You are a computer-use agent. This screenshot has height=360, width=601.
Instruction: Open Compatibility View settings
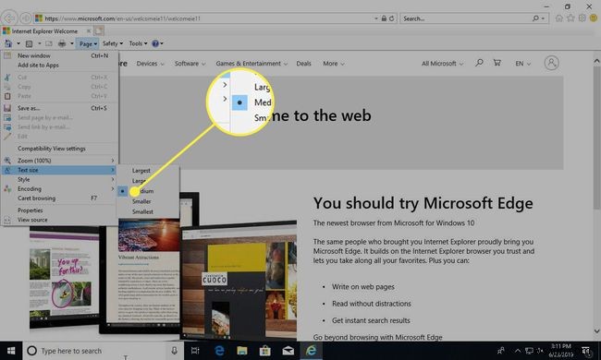point(59,149)
